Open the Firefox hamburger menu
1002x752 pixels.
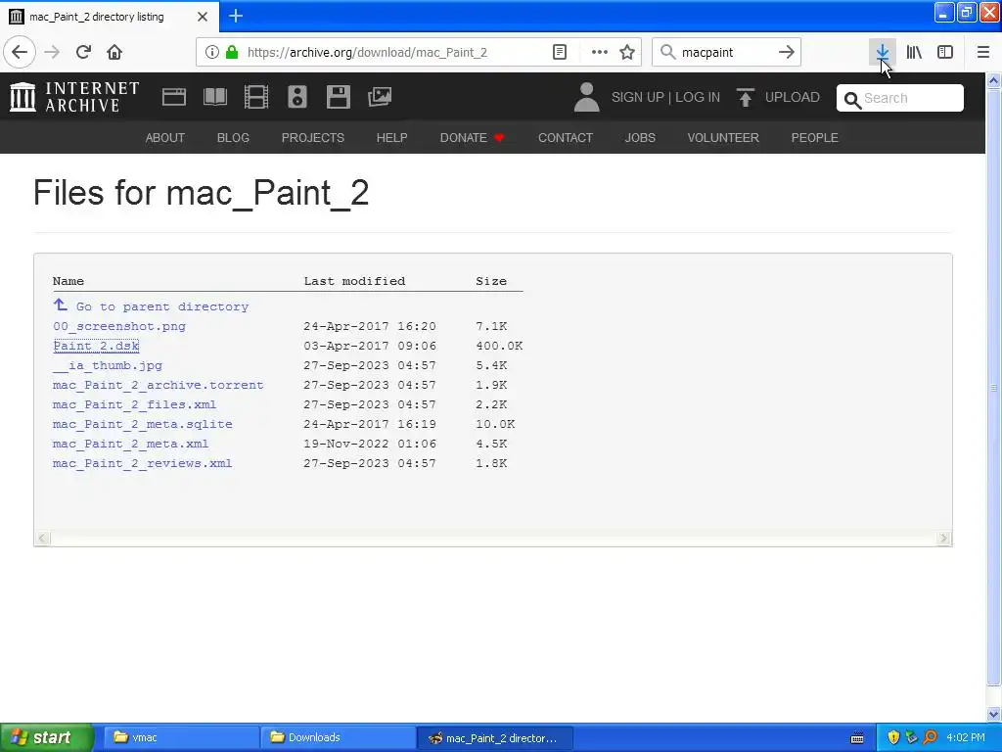tap(983, 52)
